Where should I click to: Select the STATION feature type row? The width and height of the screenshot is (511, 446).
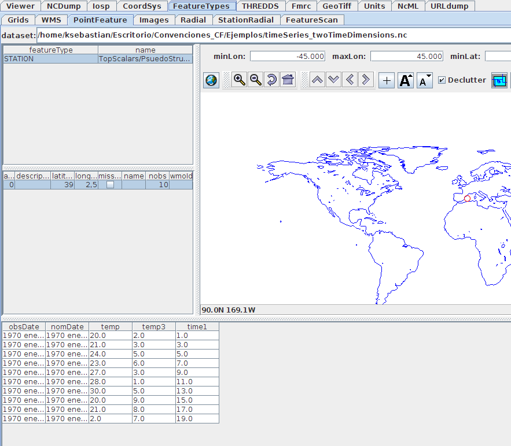pyautogui.click(x=50, y=59)
